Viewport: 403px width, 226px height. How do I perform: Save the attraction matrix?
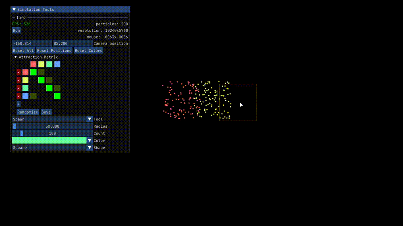click(x=46, y=112)
